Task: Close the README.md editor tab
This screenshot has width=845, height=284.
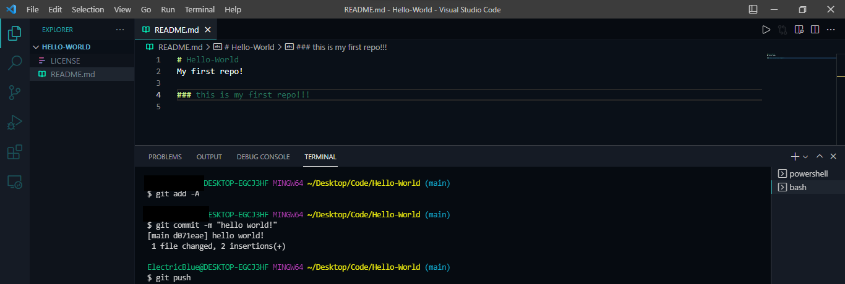Action: [207, 30]
